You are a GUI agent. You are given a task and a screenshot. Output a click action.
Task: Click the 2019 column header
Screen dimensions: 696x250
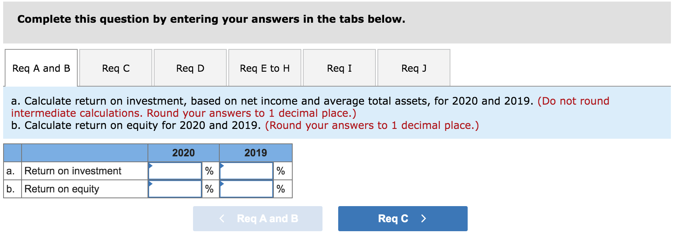[x=255, y=153]
